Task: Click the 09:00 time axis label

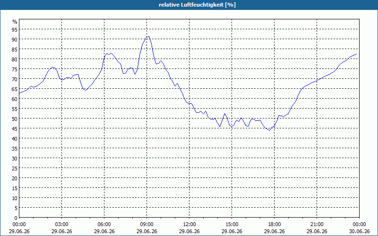Action: click(x=146, y=225)
